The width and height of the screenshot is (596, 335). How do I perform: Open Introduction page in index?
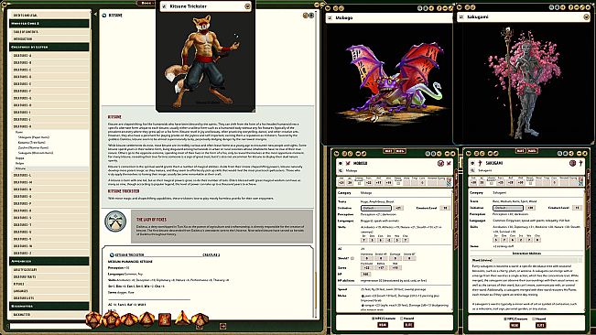coord(49,39)
